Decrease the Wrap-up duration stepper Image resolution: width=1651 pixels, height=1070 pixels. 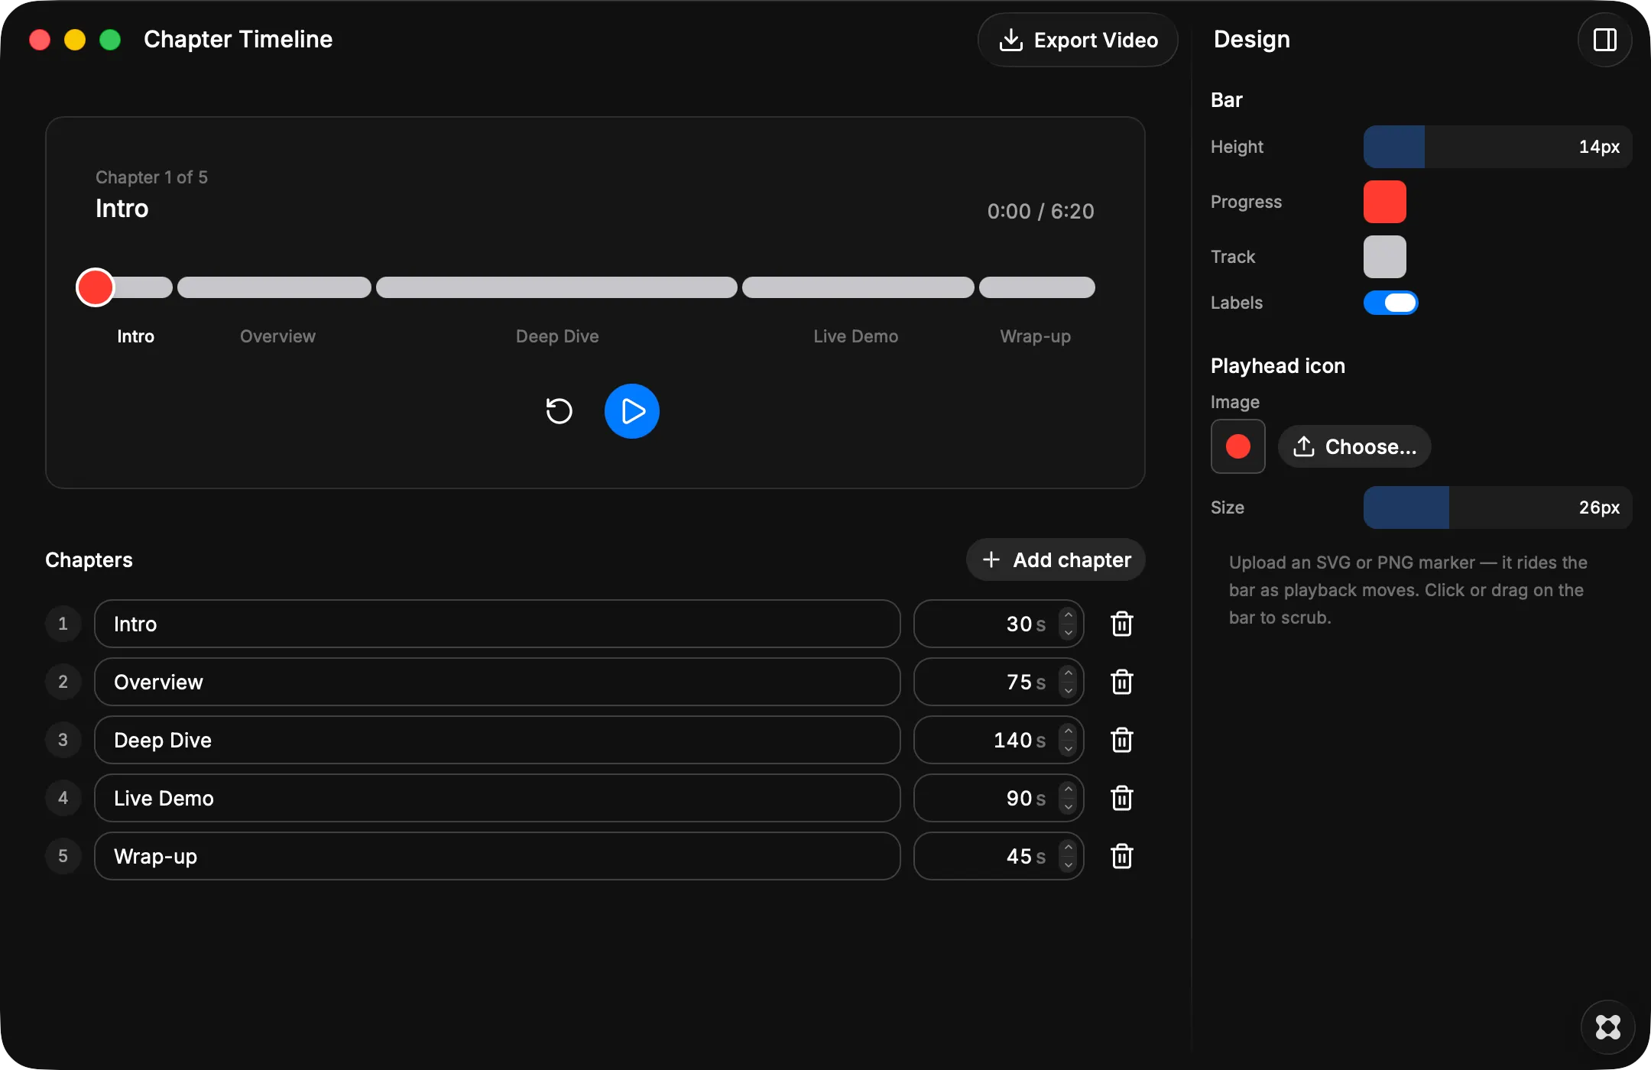coord(1069,865)
